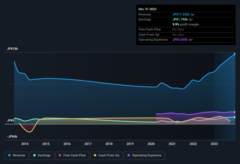The height and width of the screenshot is (164, 240).
Task: Toggle the Cash From Op legend button
Action: coord(106,156)
